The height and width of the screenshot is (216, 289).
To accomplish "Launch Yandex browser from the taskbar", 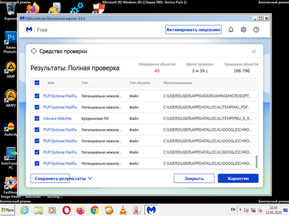I will point(137,210).
